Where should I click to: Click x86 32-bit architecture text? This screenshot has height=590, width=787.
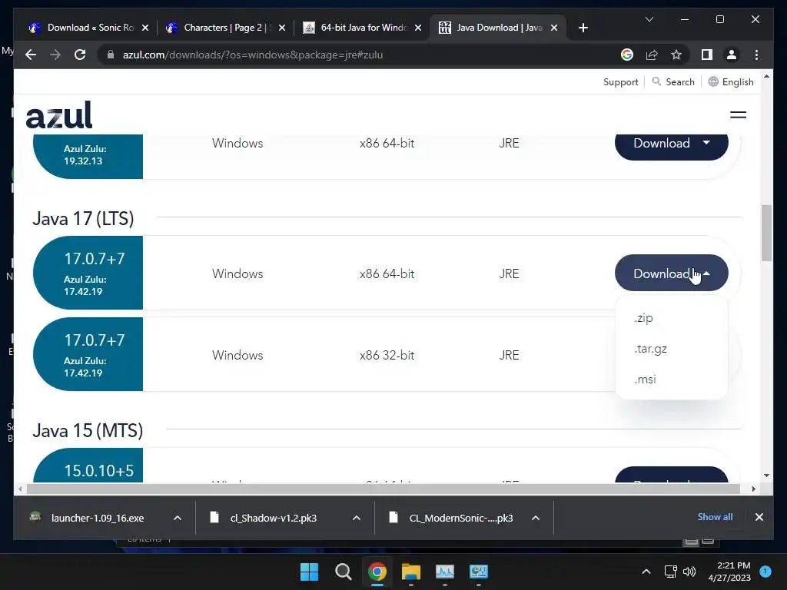click(387, 355)
